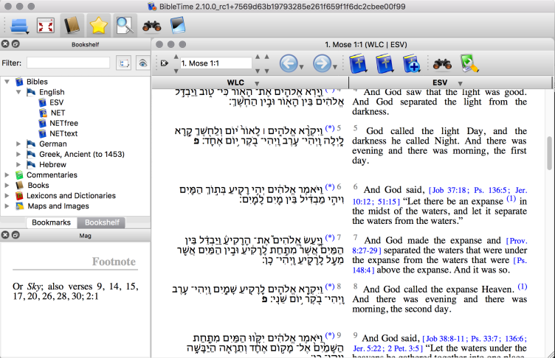Expand the Commentaries category
The height and width of the screenshot is (358, 555).
coord(7,175)
